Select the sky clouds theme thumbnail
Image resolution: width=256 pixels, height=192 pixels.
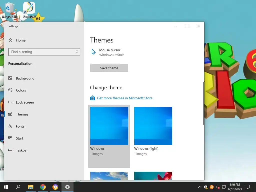click(109, 176)
